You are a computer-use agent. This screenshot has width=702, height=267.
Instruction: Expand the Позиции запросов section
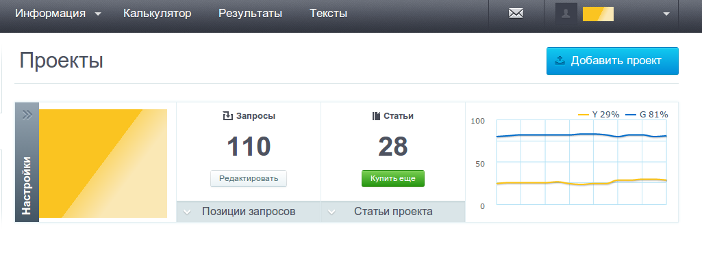pyautogui.click(x=249, y=212)
